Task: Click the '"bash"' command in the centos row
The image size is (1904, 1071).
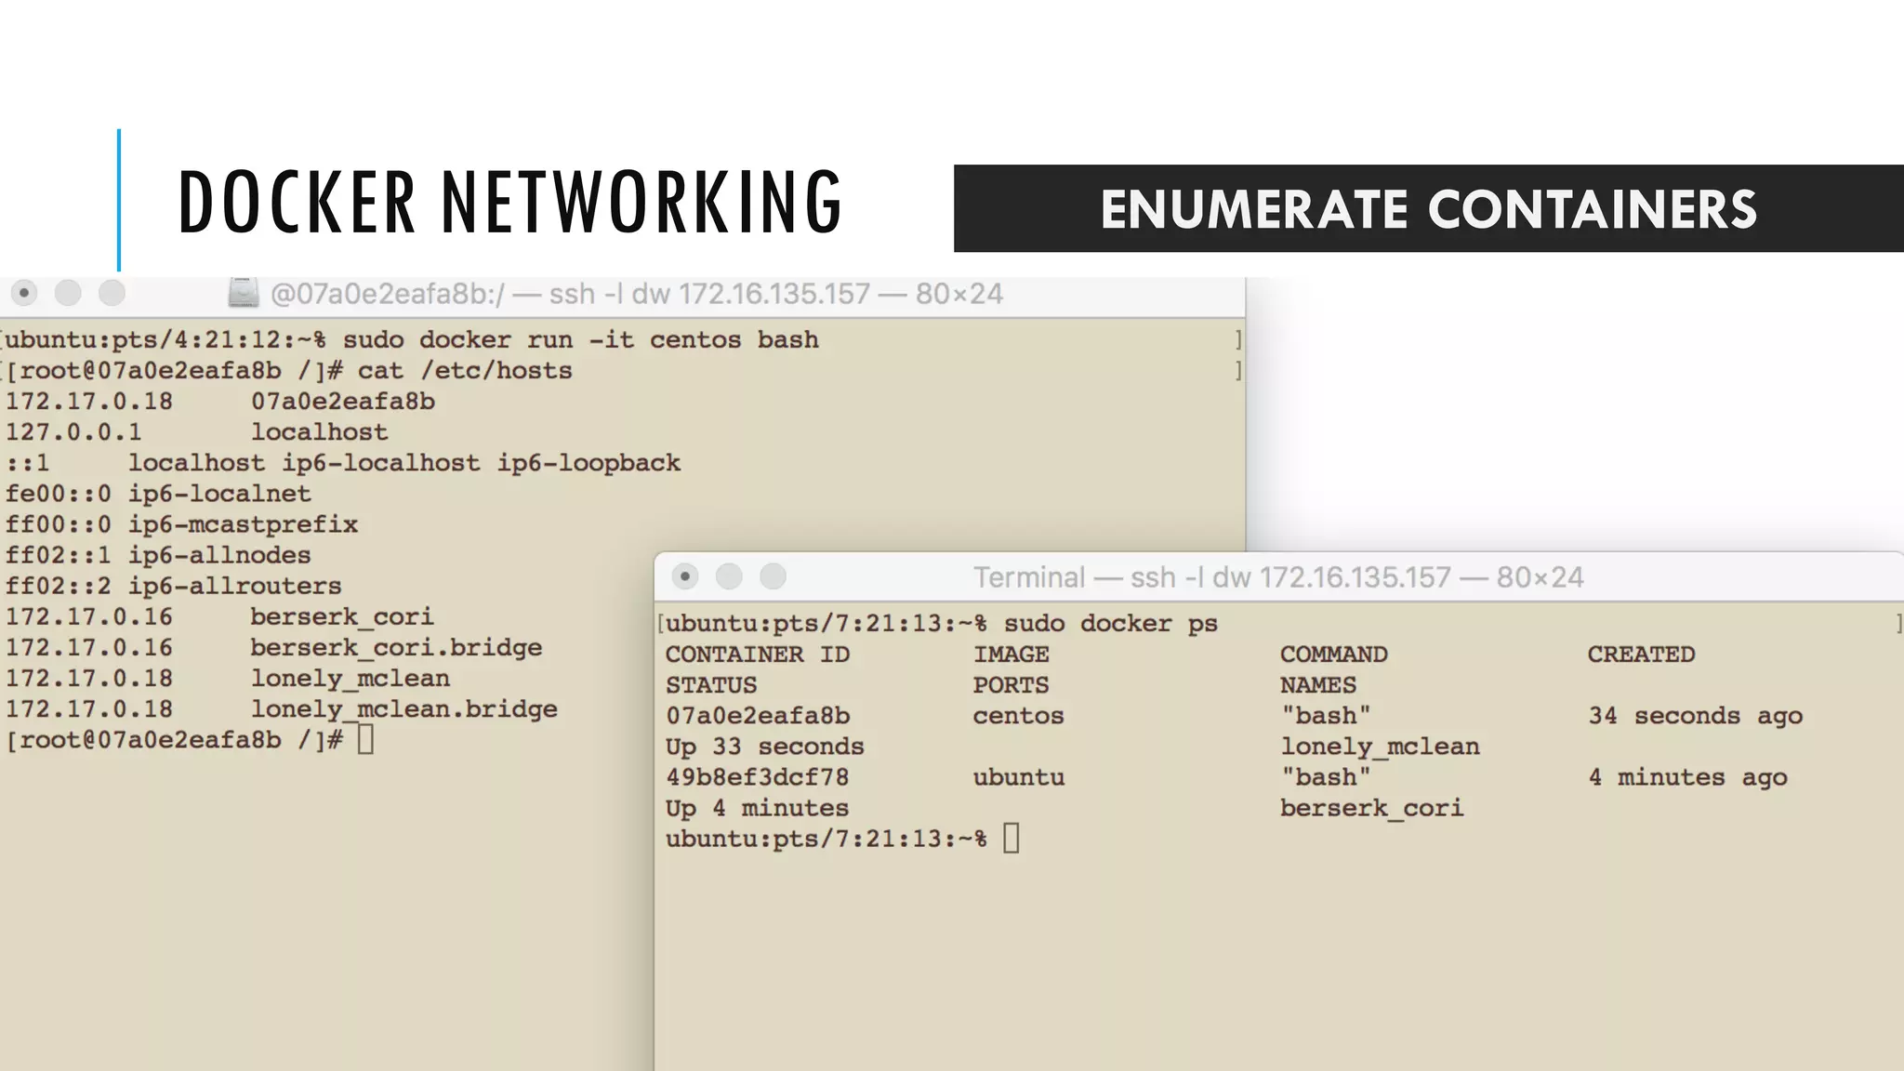Action: pyautogui.click(x=1327, y=716)
